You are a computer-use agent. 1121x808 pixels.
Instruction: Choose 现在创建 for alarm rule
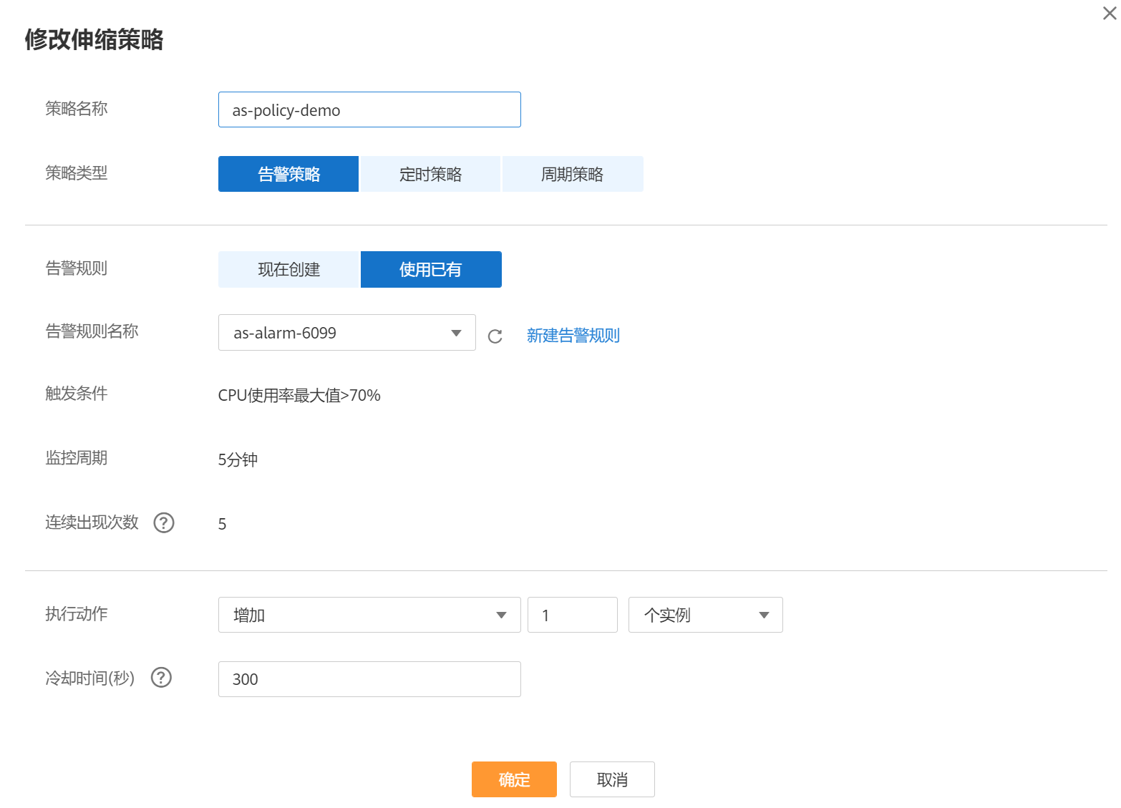point(288,270)
